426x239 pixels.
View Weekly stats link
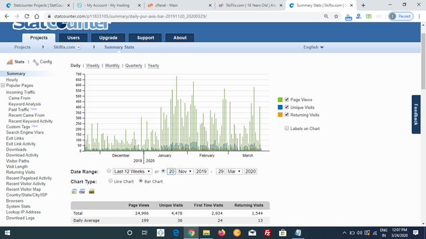[x=93, y=66]
